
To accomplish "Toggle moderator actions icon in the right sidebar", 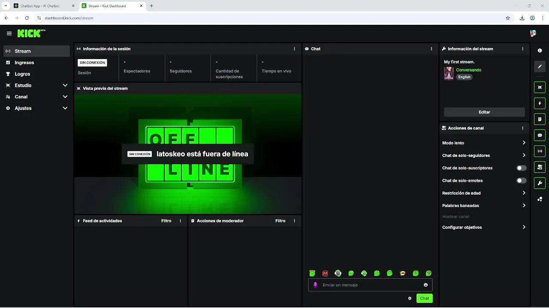I will [x=540, y=119].
